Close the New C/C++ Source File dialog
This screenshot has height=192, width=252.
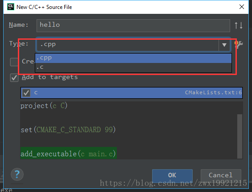click(x=242, y=7)
